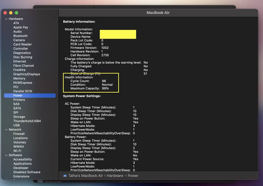The height and width of the screenshot is (186, 263).
Task: Show the Storage information
Action: [19, 117]
